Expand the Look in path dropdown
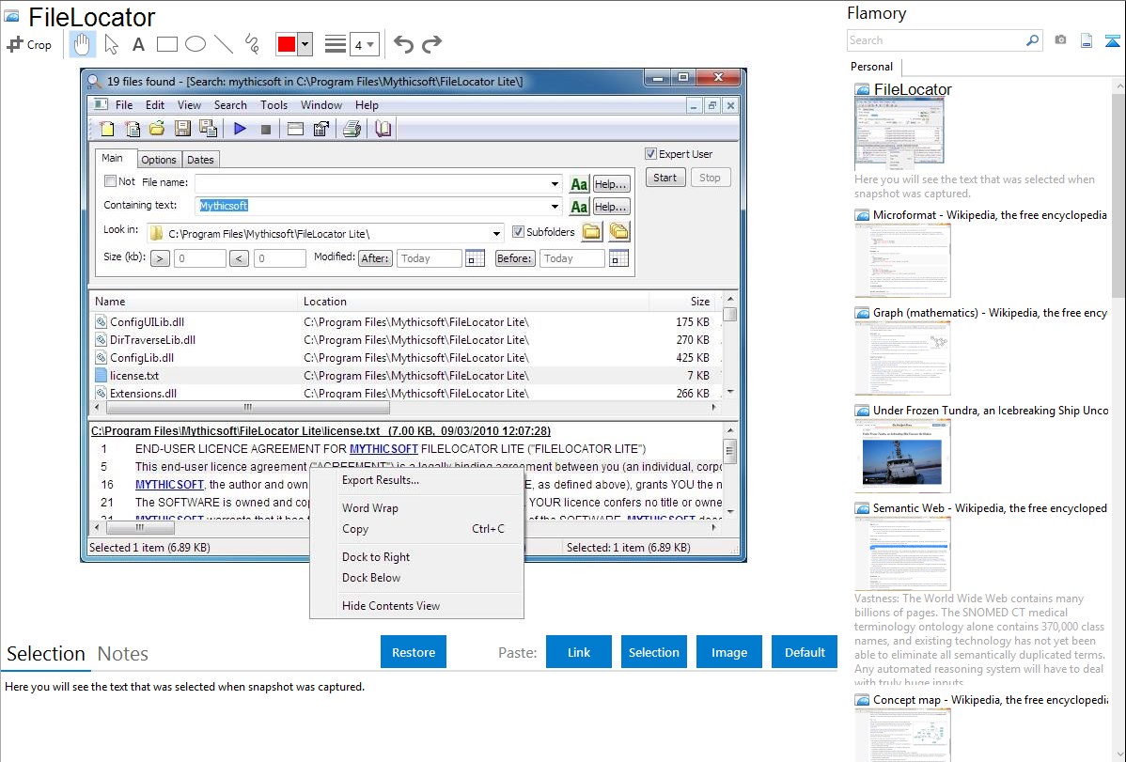Screen dimensions: 1126x762 (x=496, y=234)
